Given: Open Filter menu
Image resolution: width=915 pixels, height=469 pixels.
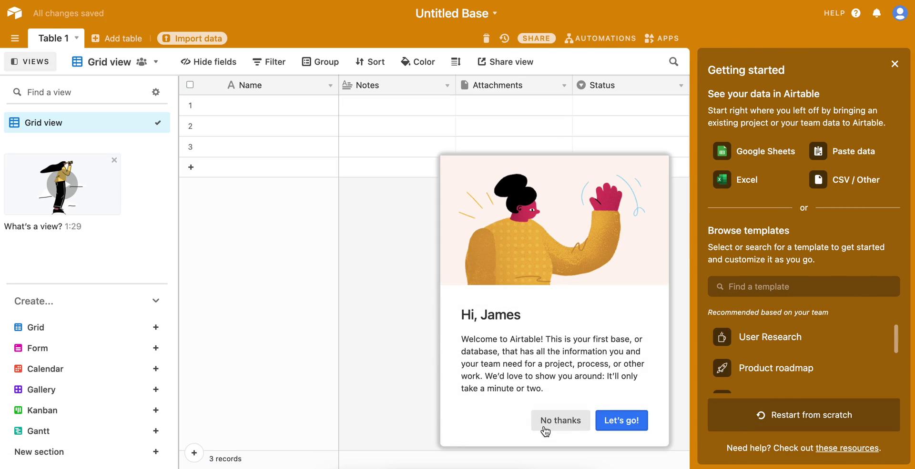Looking at the screenshot, I should tap(269, 62).
